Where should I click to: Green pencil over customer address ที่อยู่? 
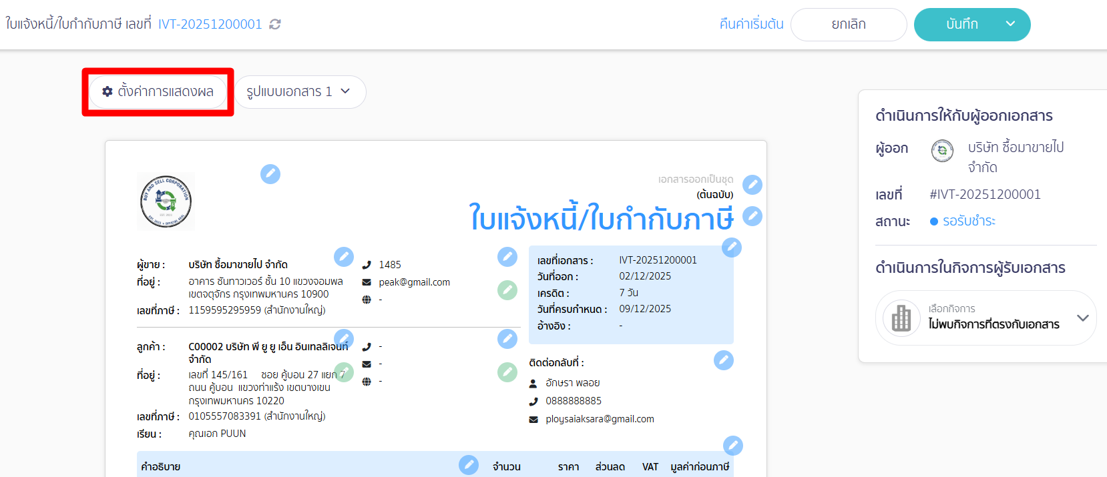pos(344,372)
